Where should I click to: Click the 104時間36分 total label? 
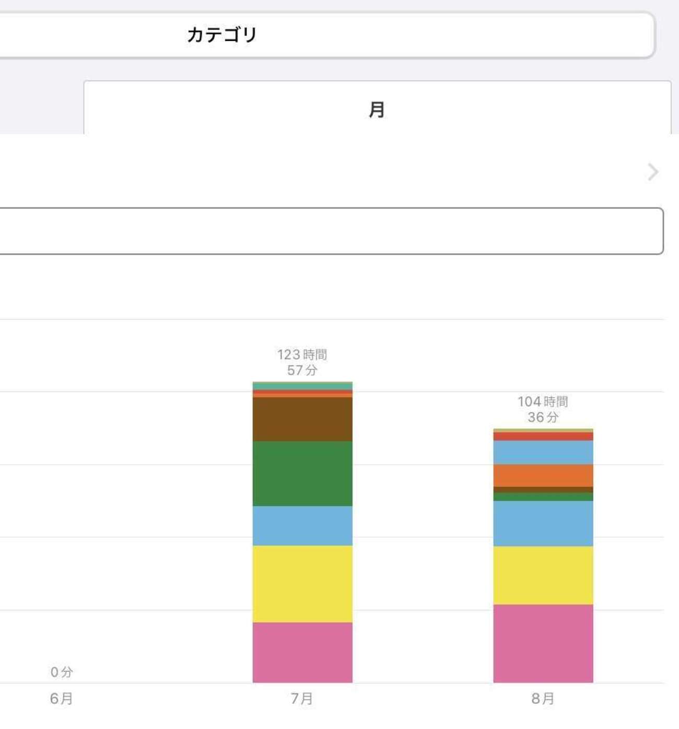pyautogui.click(x=543, y=409)
